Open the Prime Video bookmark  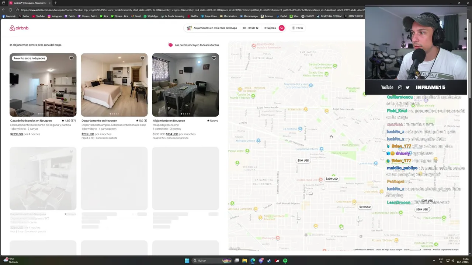[209, 16]
